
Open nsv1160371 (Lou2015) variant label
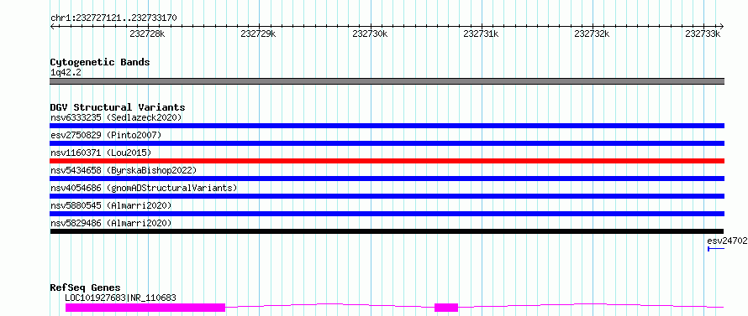[101, 153]
